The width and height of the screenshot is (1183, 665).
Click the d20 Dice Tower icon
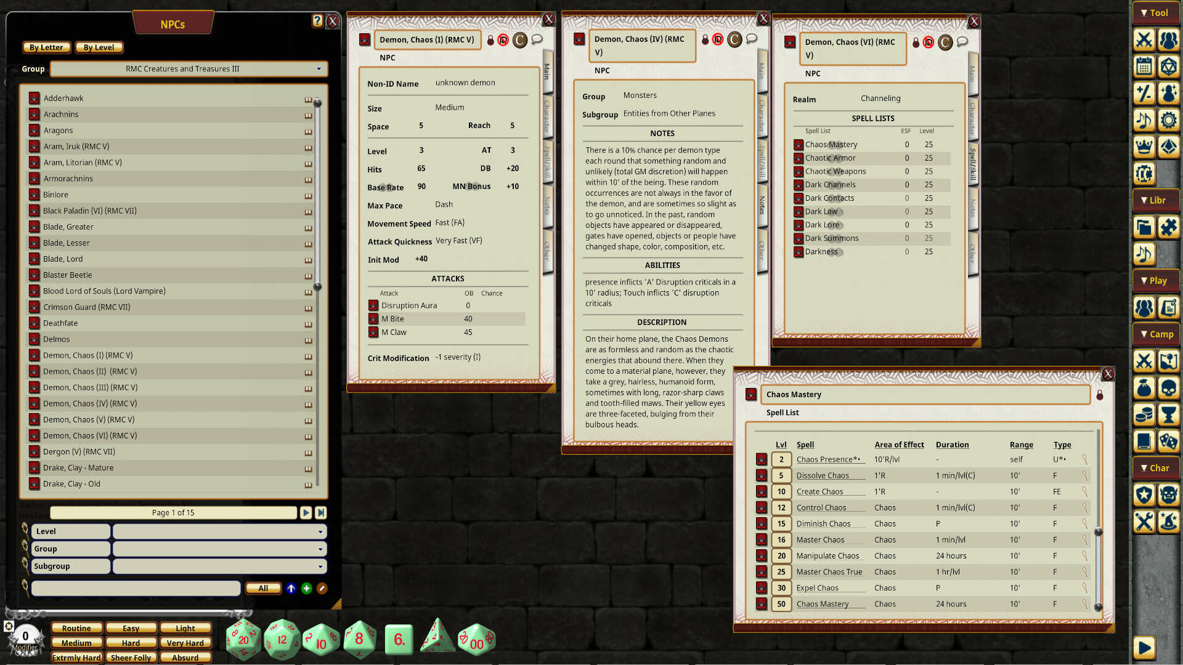tap(1169, 66)
